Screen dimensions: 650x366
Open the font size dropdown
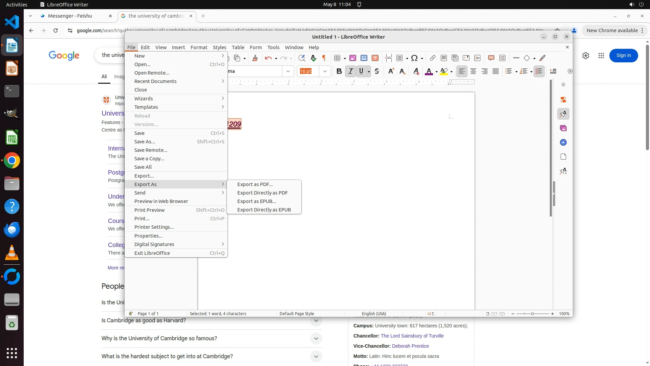(325, 71)
